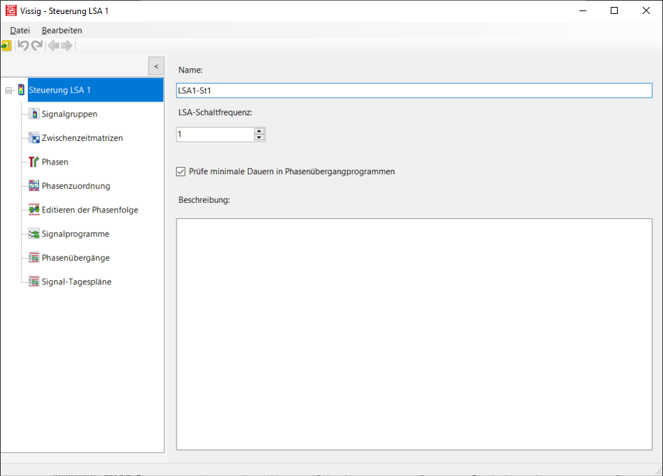
Task: Open Editieren der Phasenfolge entry
Action: pos(90,210)
